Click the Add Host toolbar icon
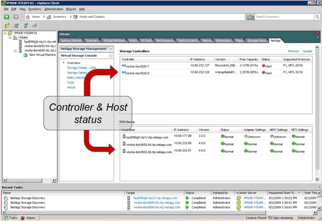Viewport: 322px width, 221px height. [26, 26]
